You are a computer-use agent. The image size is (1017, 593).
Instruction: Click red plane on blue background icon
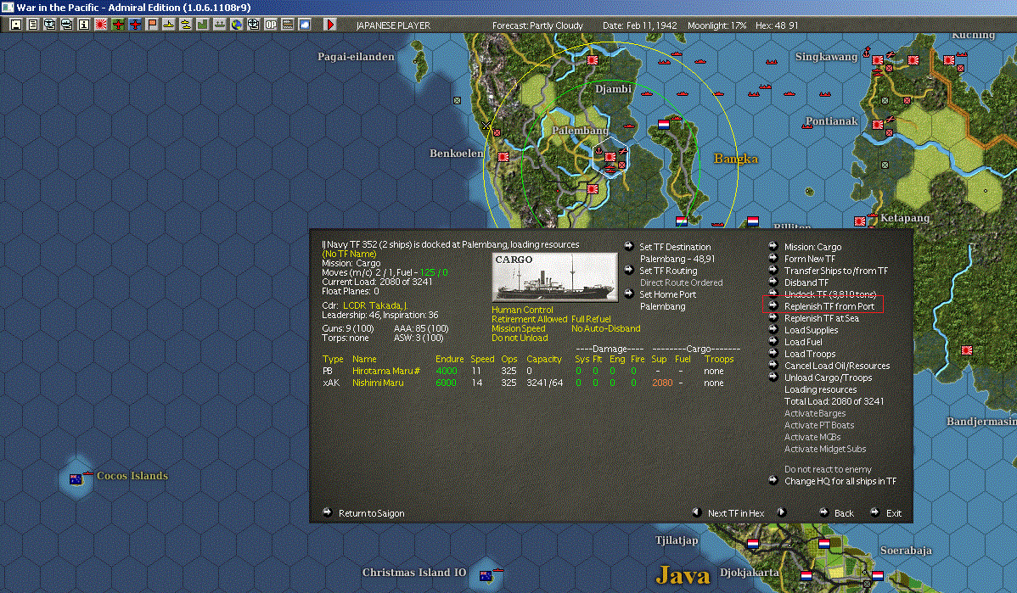pyautogui.click(x=135, y=25)
